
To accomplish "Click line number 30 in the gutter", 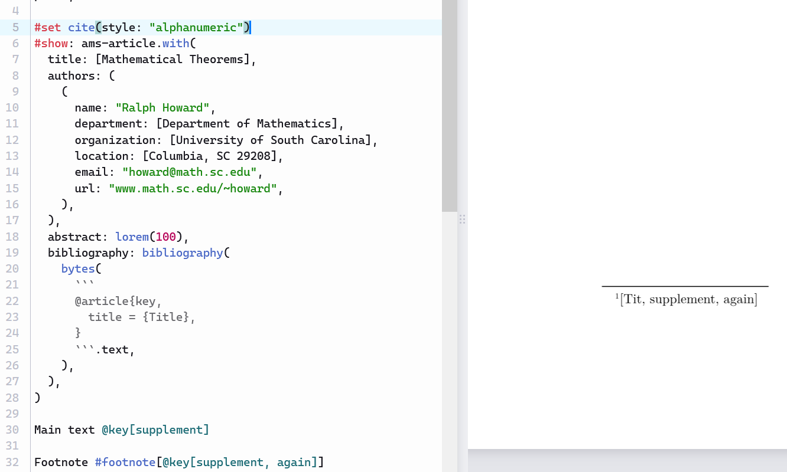I will coord(12,430).
